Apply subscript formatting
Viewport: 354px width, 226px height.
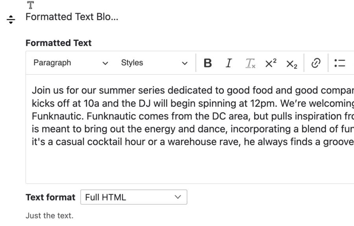tap(291, 63)
